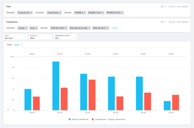This screenshot has width=194, height=128.
Task: Toggle Comparison – Paying conversion legend series
Action: [x=108, y=119]
